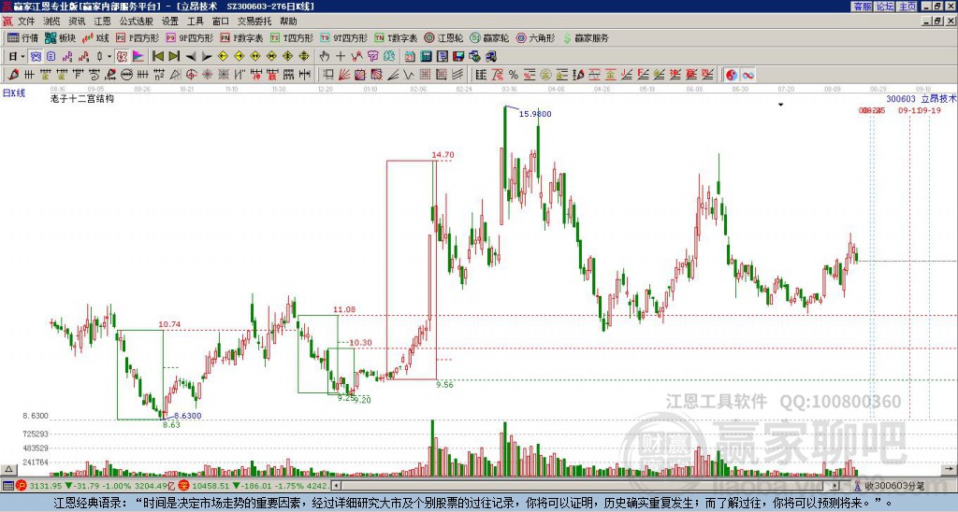Open the 主页 link in title bar

[x=907, y=7]
